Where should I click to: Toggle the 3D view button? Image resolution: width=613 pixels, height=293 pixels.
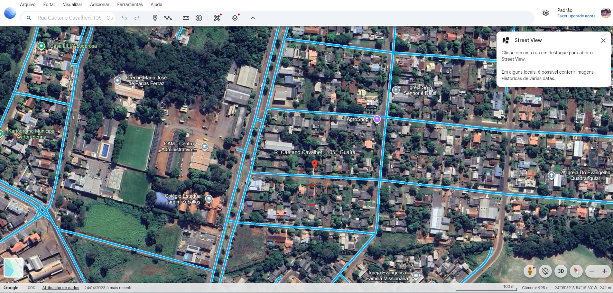561,271
